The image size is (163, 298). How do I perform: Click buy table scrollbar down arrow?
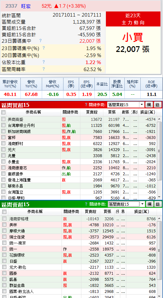pos(159,198)
